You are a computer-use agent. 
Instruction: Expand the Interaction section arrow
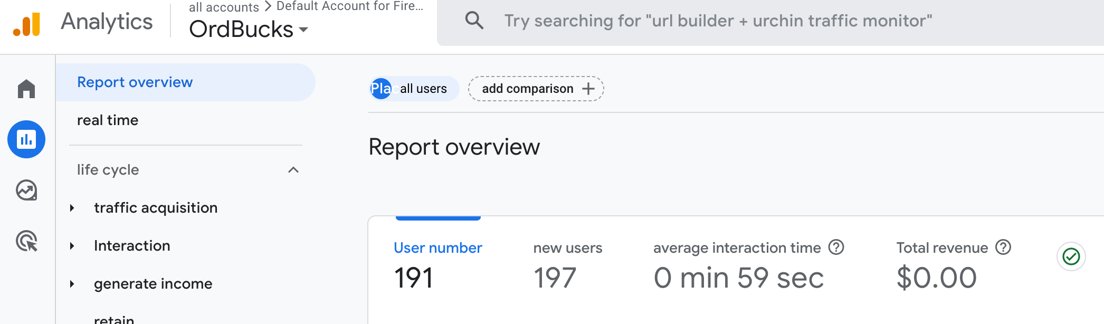pos(72,246)
